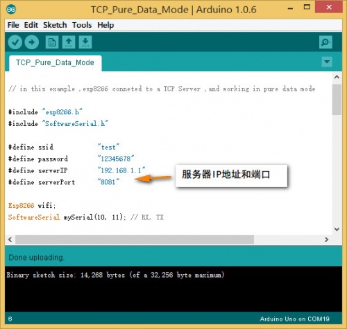Open the Sketch menu
Viewport: 347px width, 329px height.
click(x=55, y=25)
